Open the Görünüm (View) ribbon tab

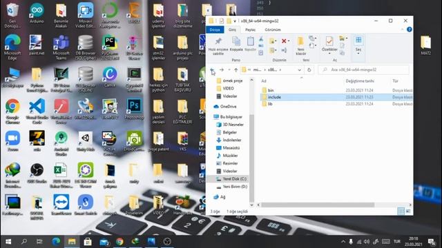[273, 30]
